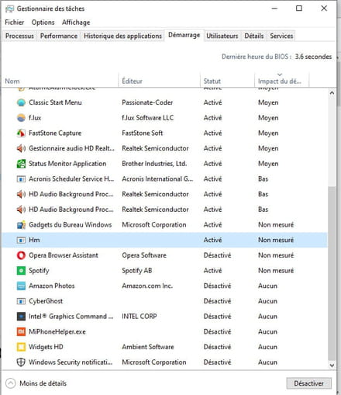Click the Acronis Scheduler Service icon
The image size is (341, 395).
21,178
